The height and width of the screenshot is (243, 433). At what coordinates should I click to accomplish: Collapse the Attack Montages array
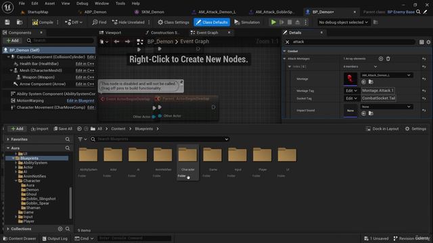pyautogui.click(x=284, y=59)
